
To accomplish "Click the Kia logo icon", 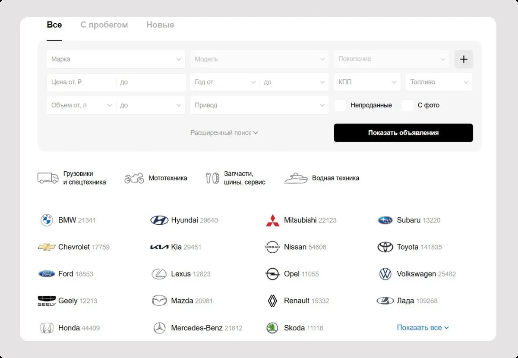I will (159, 247).
